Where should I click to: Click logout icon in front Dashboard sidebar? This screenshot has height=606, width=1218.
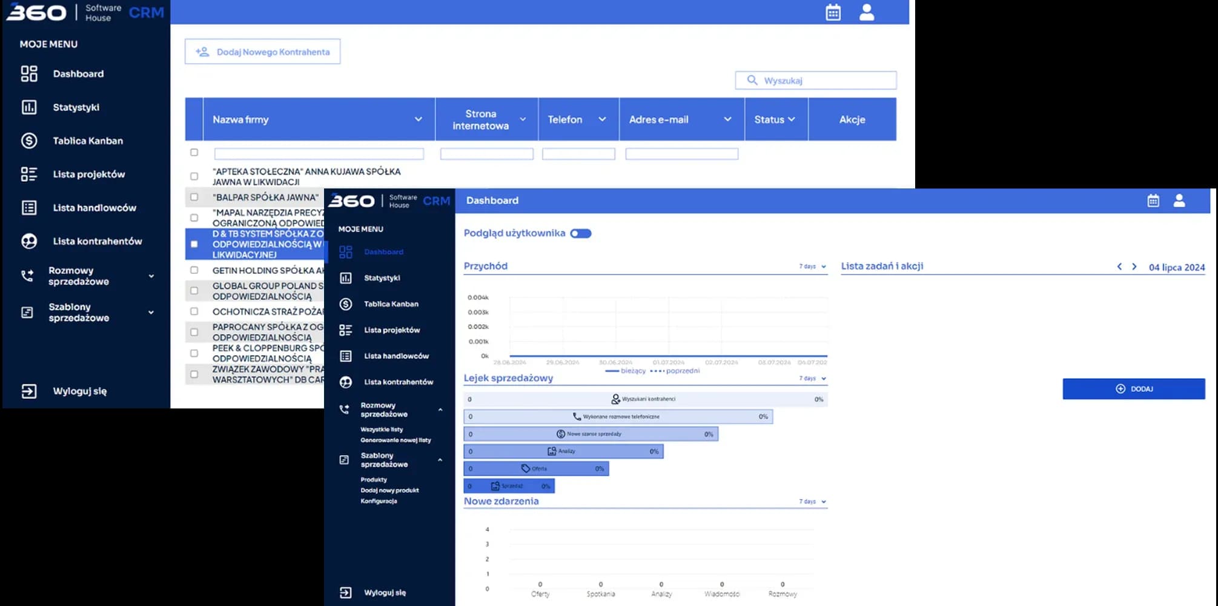[346, 593]
